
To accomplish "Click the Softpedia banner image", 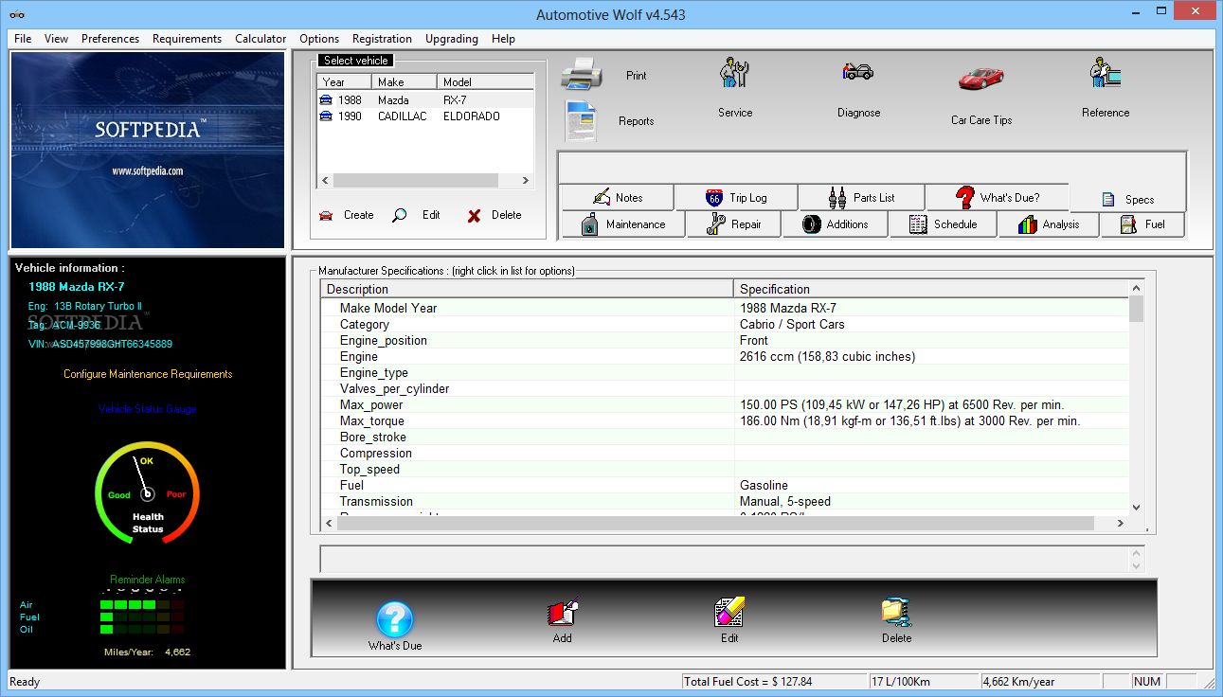I will pos(148,150).
